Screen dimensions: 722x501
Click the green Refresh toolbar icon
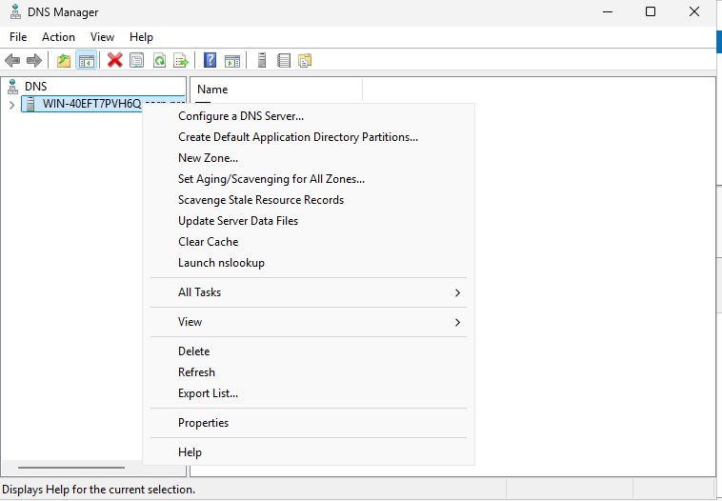point(159,60)
